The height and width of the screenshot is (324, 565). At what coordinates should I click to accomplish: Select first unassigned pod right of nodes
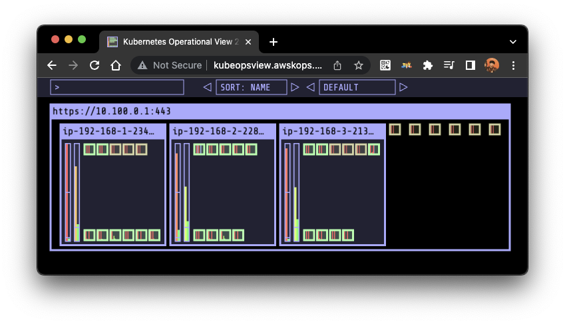coord(395,129)
